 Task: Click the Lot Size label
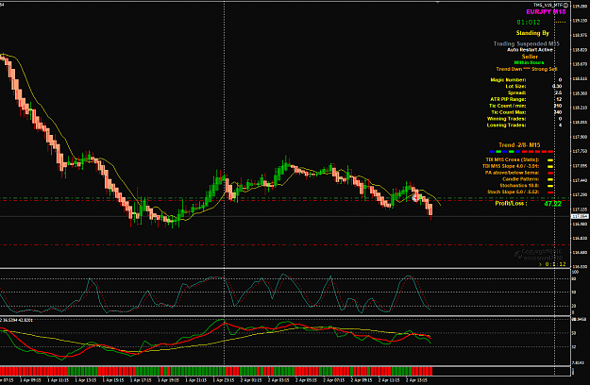[515, 86]
